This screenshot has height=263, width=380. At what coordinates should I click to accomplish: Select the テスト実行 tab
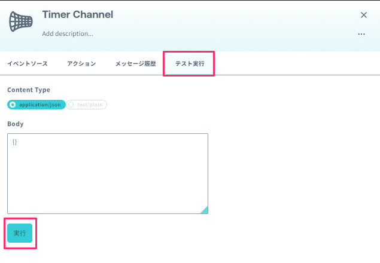pos(189,64)
